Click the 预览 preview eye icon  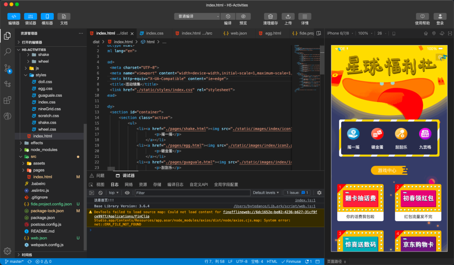(243, 16)
